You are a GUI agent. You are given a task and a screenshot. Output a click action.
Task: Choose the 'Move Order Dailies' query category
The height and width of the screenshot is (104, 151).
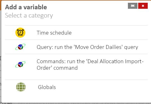(x=87, y=47)
